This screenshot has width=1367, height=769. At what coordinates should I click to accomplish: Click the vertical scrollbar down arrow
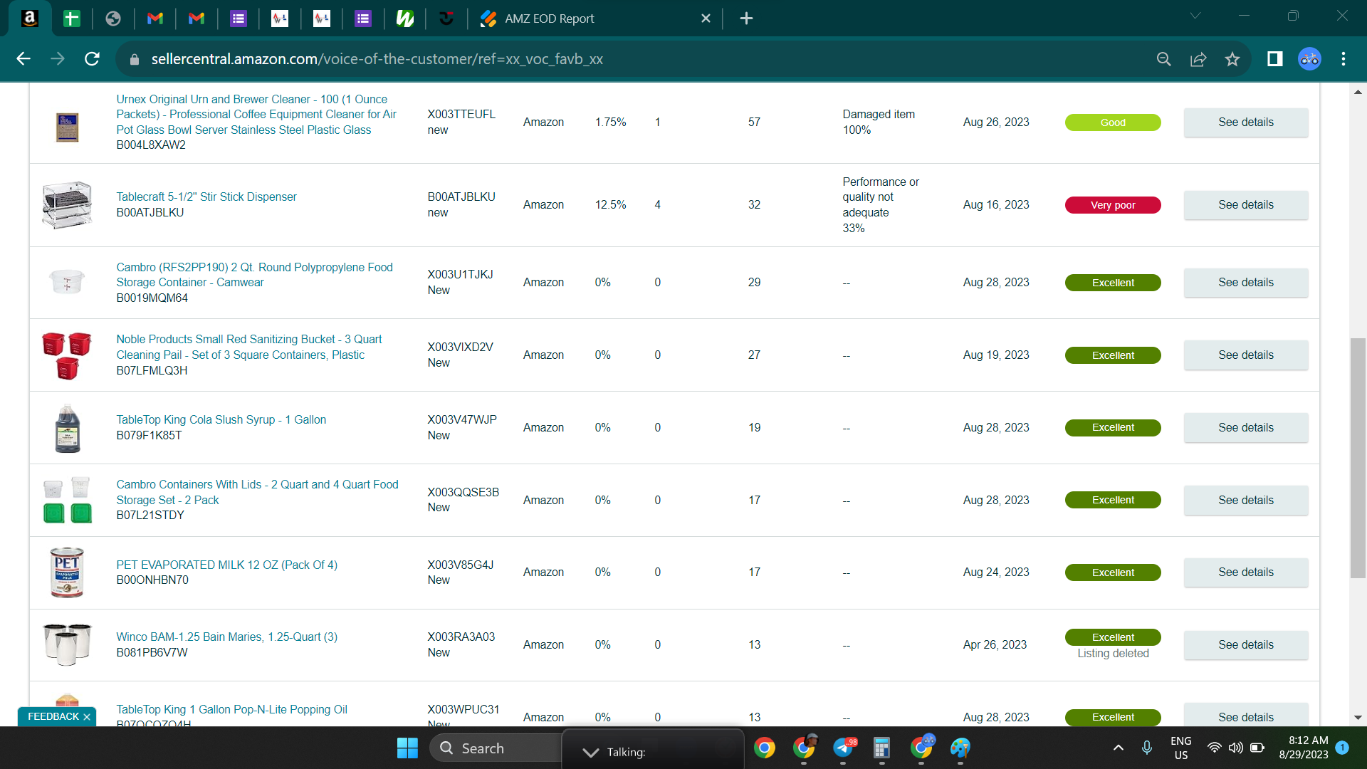coord(1358,718)
